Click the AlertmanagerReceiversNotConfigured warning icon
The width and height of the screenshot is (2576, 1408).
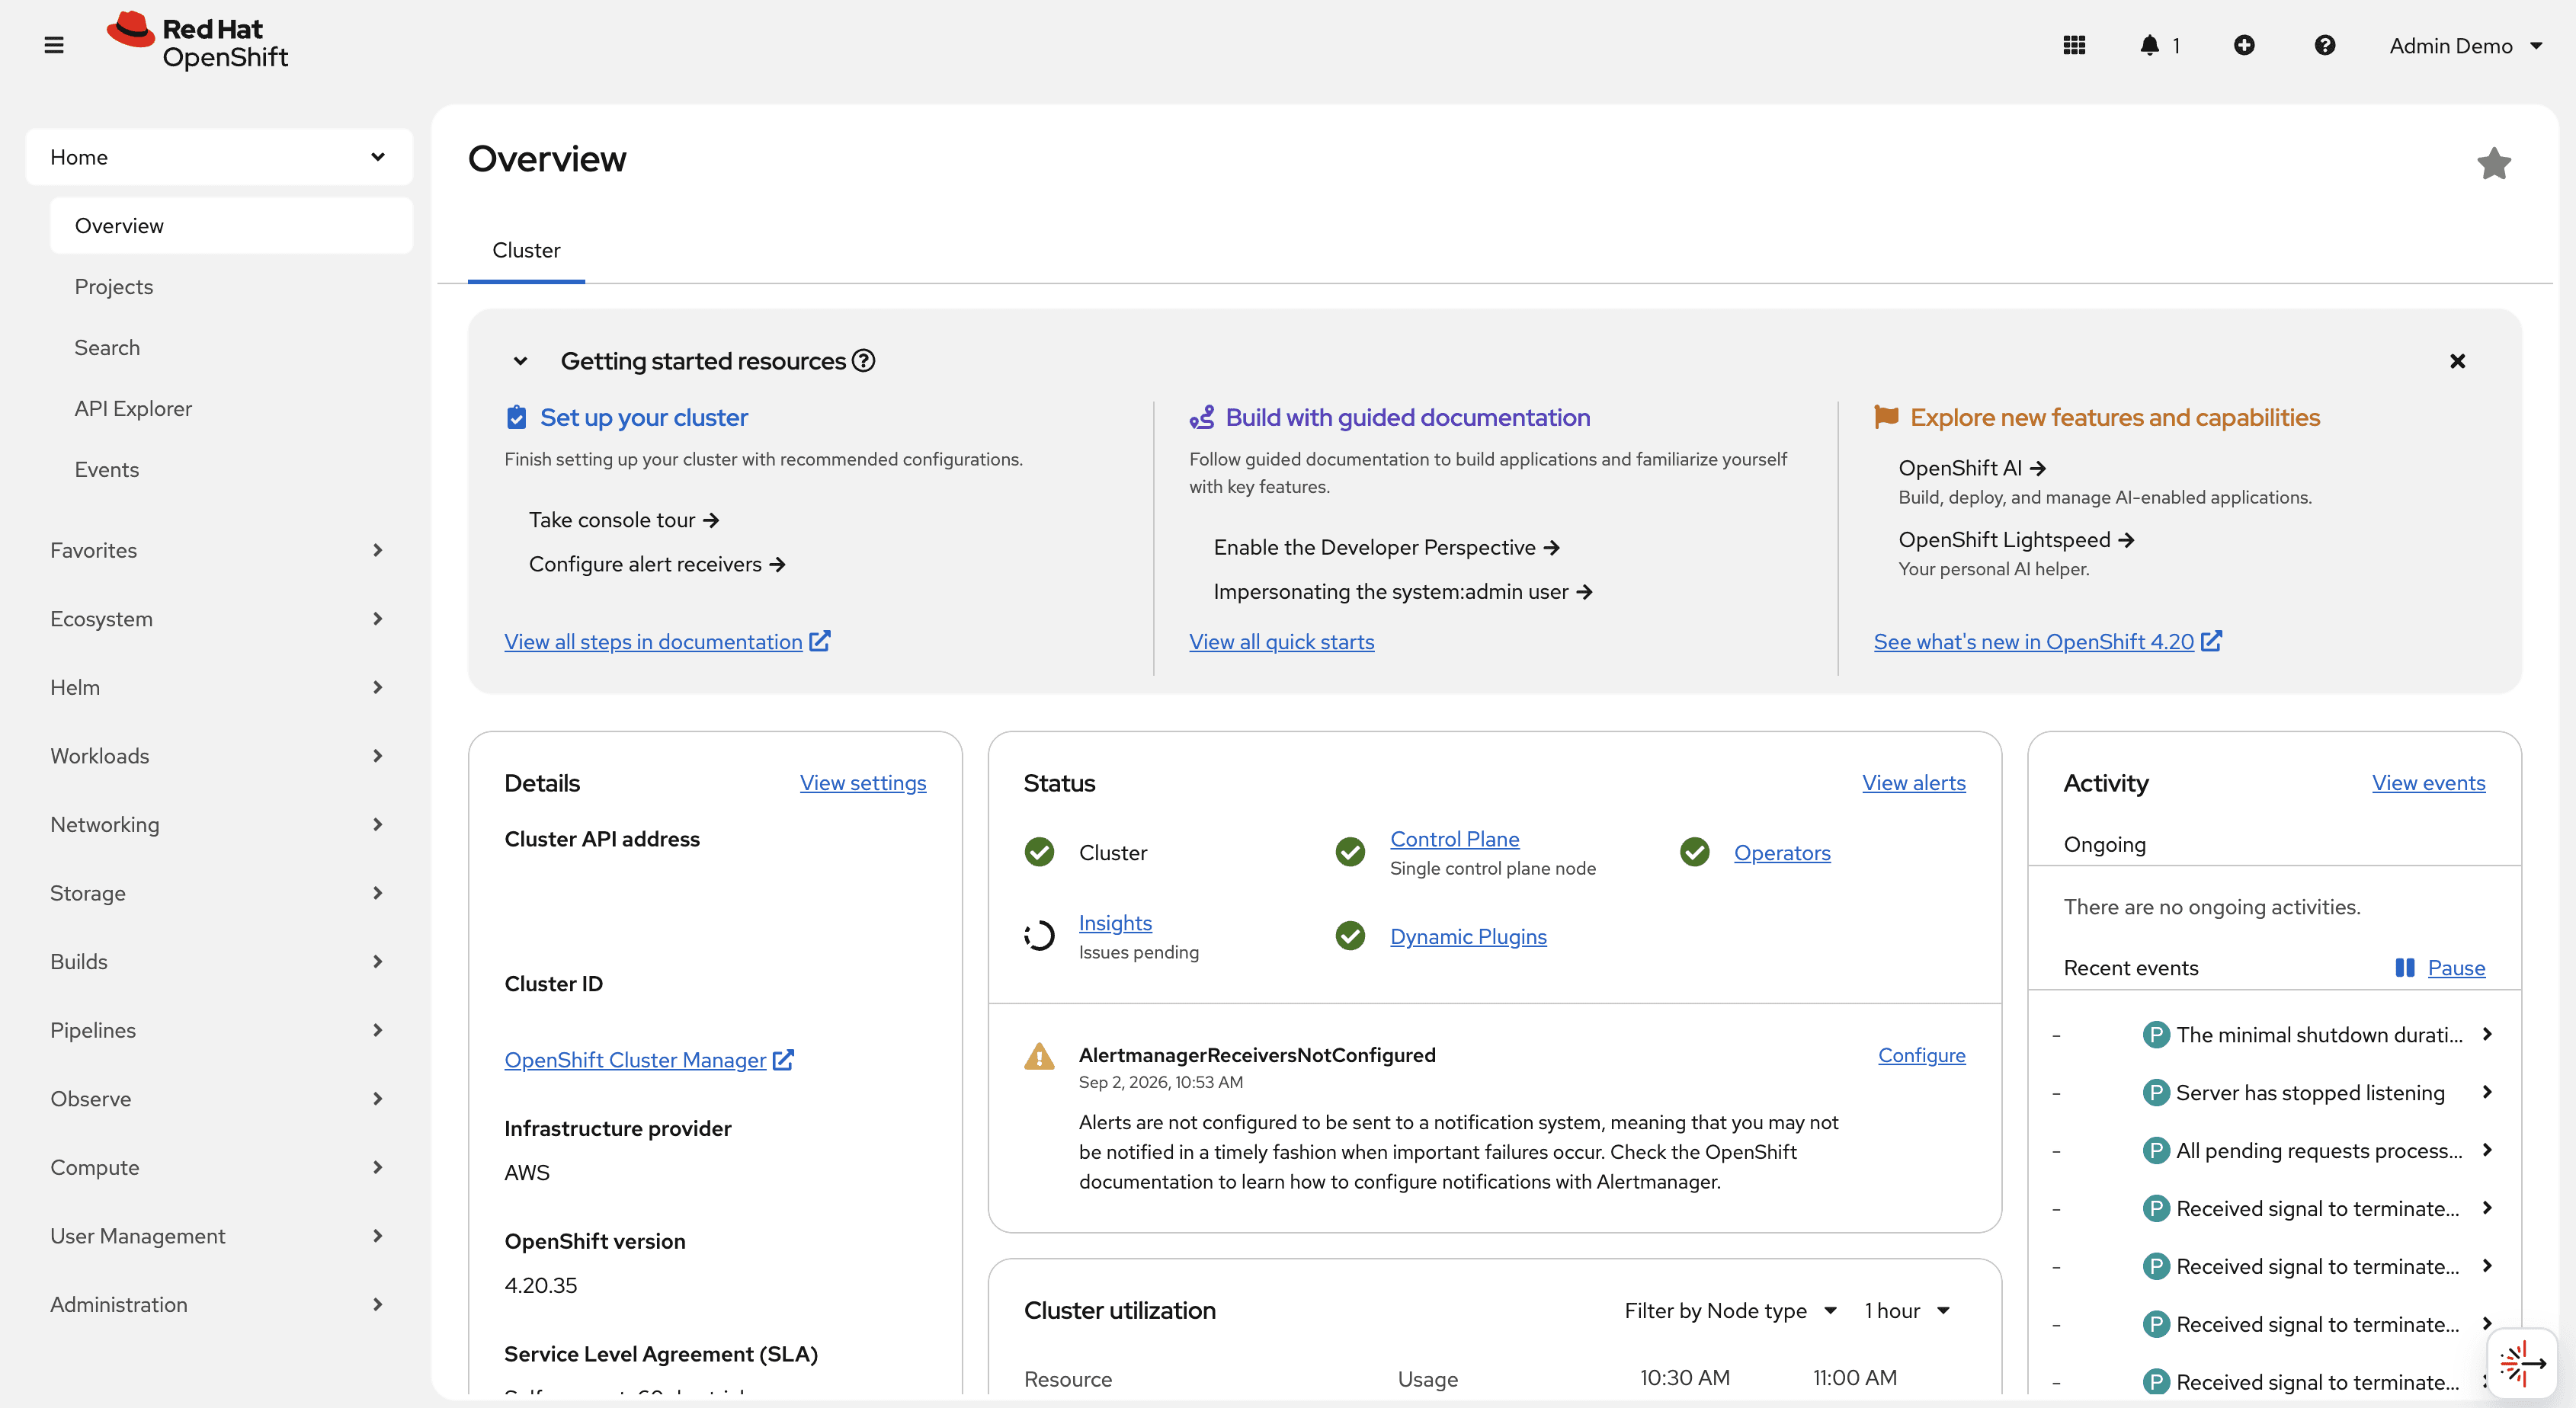click(1039, 1056)
